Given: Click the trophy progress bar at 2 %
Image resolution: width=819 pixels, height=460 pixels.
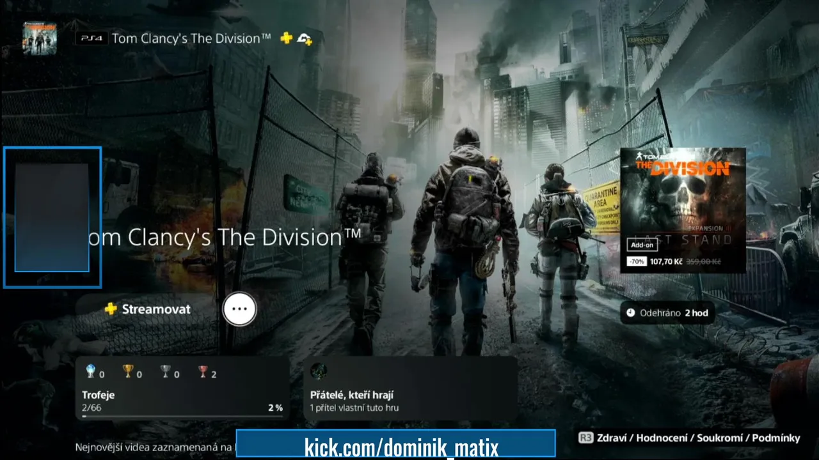Looking at the screenshot, I should point(182,417).
